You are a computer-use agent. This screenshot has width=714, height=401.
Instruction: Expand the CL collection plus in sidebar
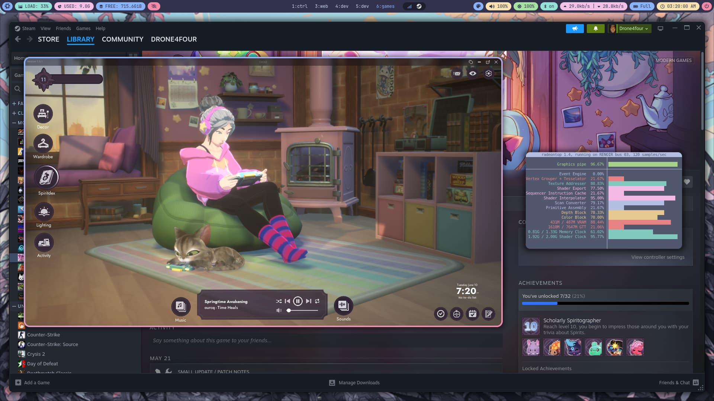pyautogui.click(x=14, y=113)
